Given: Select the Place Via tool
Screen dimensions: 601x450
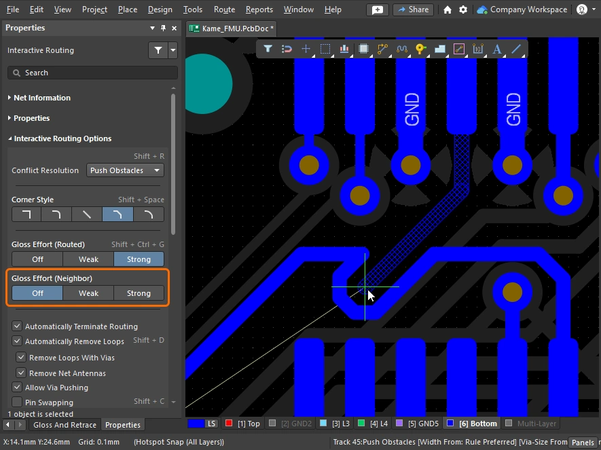Looking at the screenshot, I should click(x=420, y=49).
